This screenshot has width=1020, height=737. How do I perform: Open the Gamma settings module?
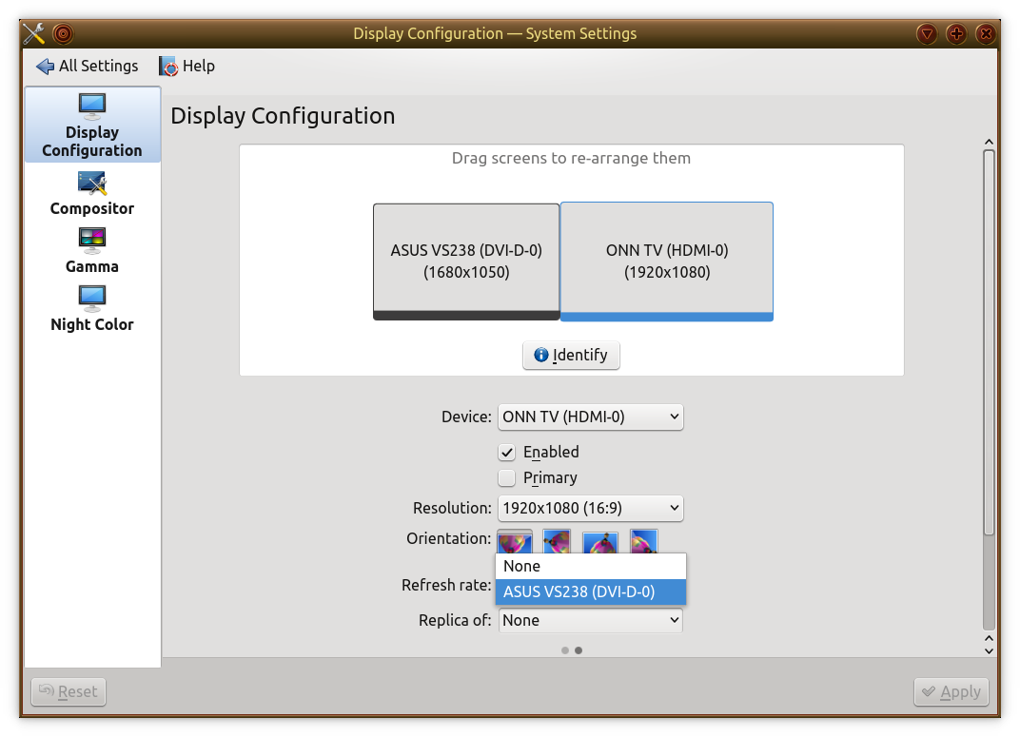[x=92, y=251]
